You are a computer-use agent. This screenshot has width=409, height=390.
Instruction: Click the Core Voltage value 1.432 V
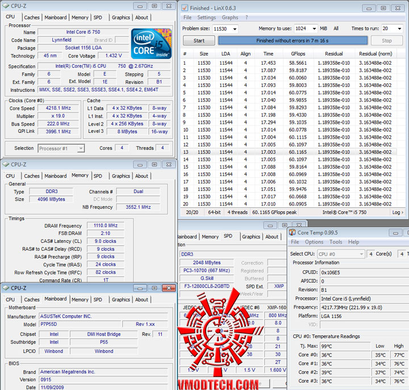[114, 56]
